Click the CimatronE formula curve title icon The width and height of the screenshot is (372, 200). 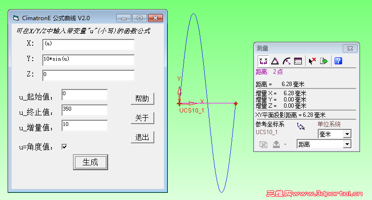tap(16, 18)
